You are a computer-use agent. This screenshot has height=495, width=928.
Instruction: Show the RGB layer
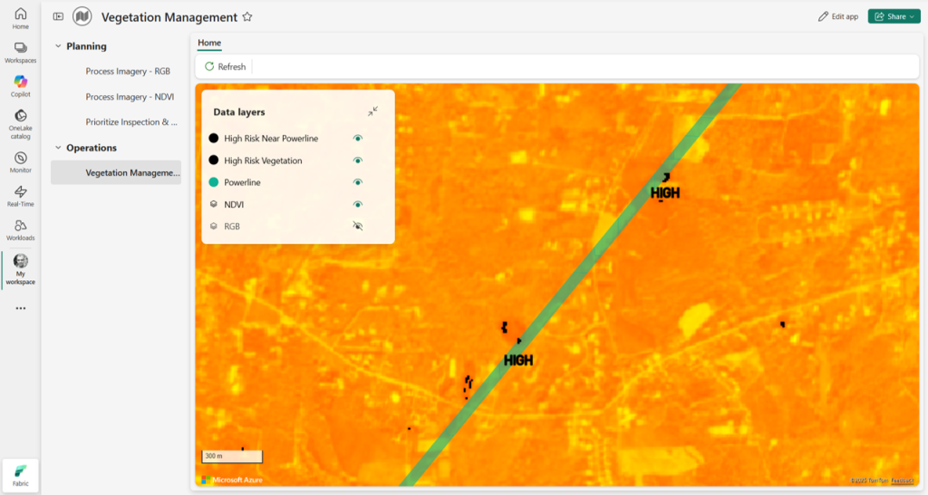[x=357, y=226]
